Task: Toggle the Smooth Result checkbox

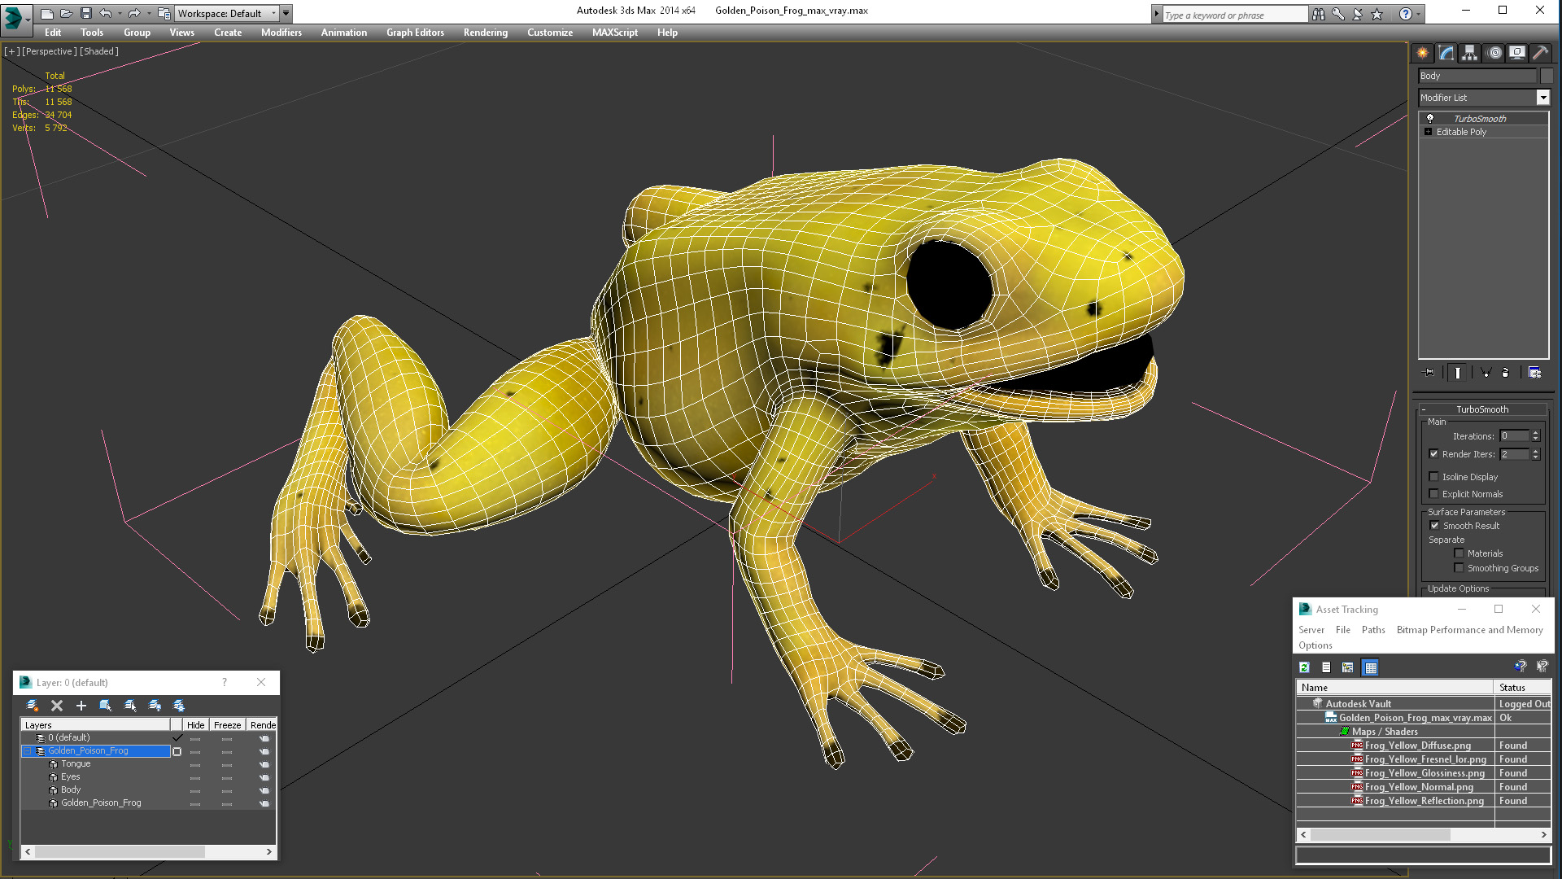Action: tap(1435, 526)
